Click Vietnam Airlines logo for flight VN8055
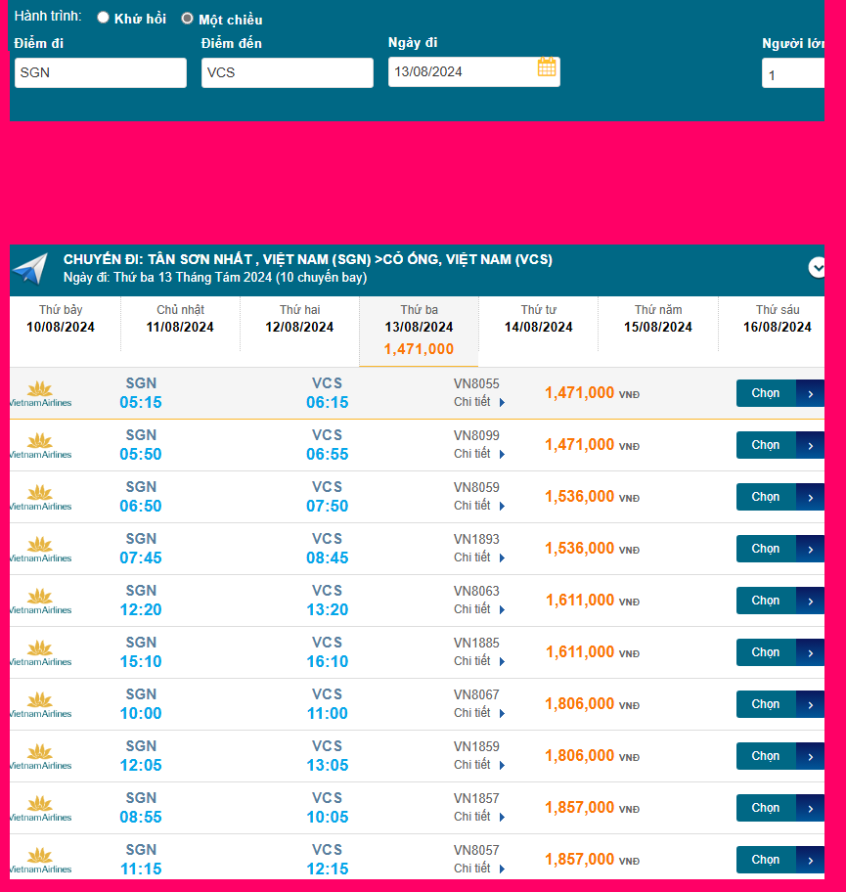This screenshot has height=892, width=846. click(40, 393)
